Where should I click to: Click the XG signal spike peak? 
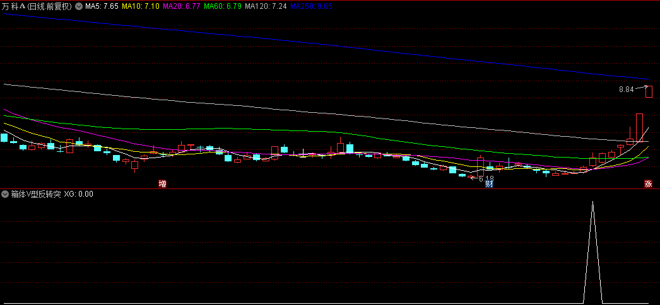pos(592,202)
